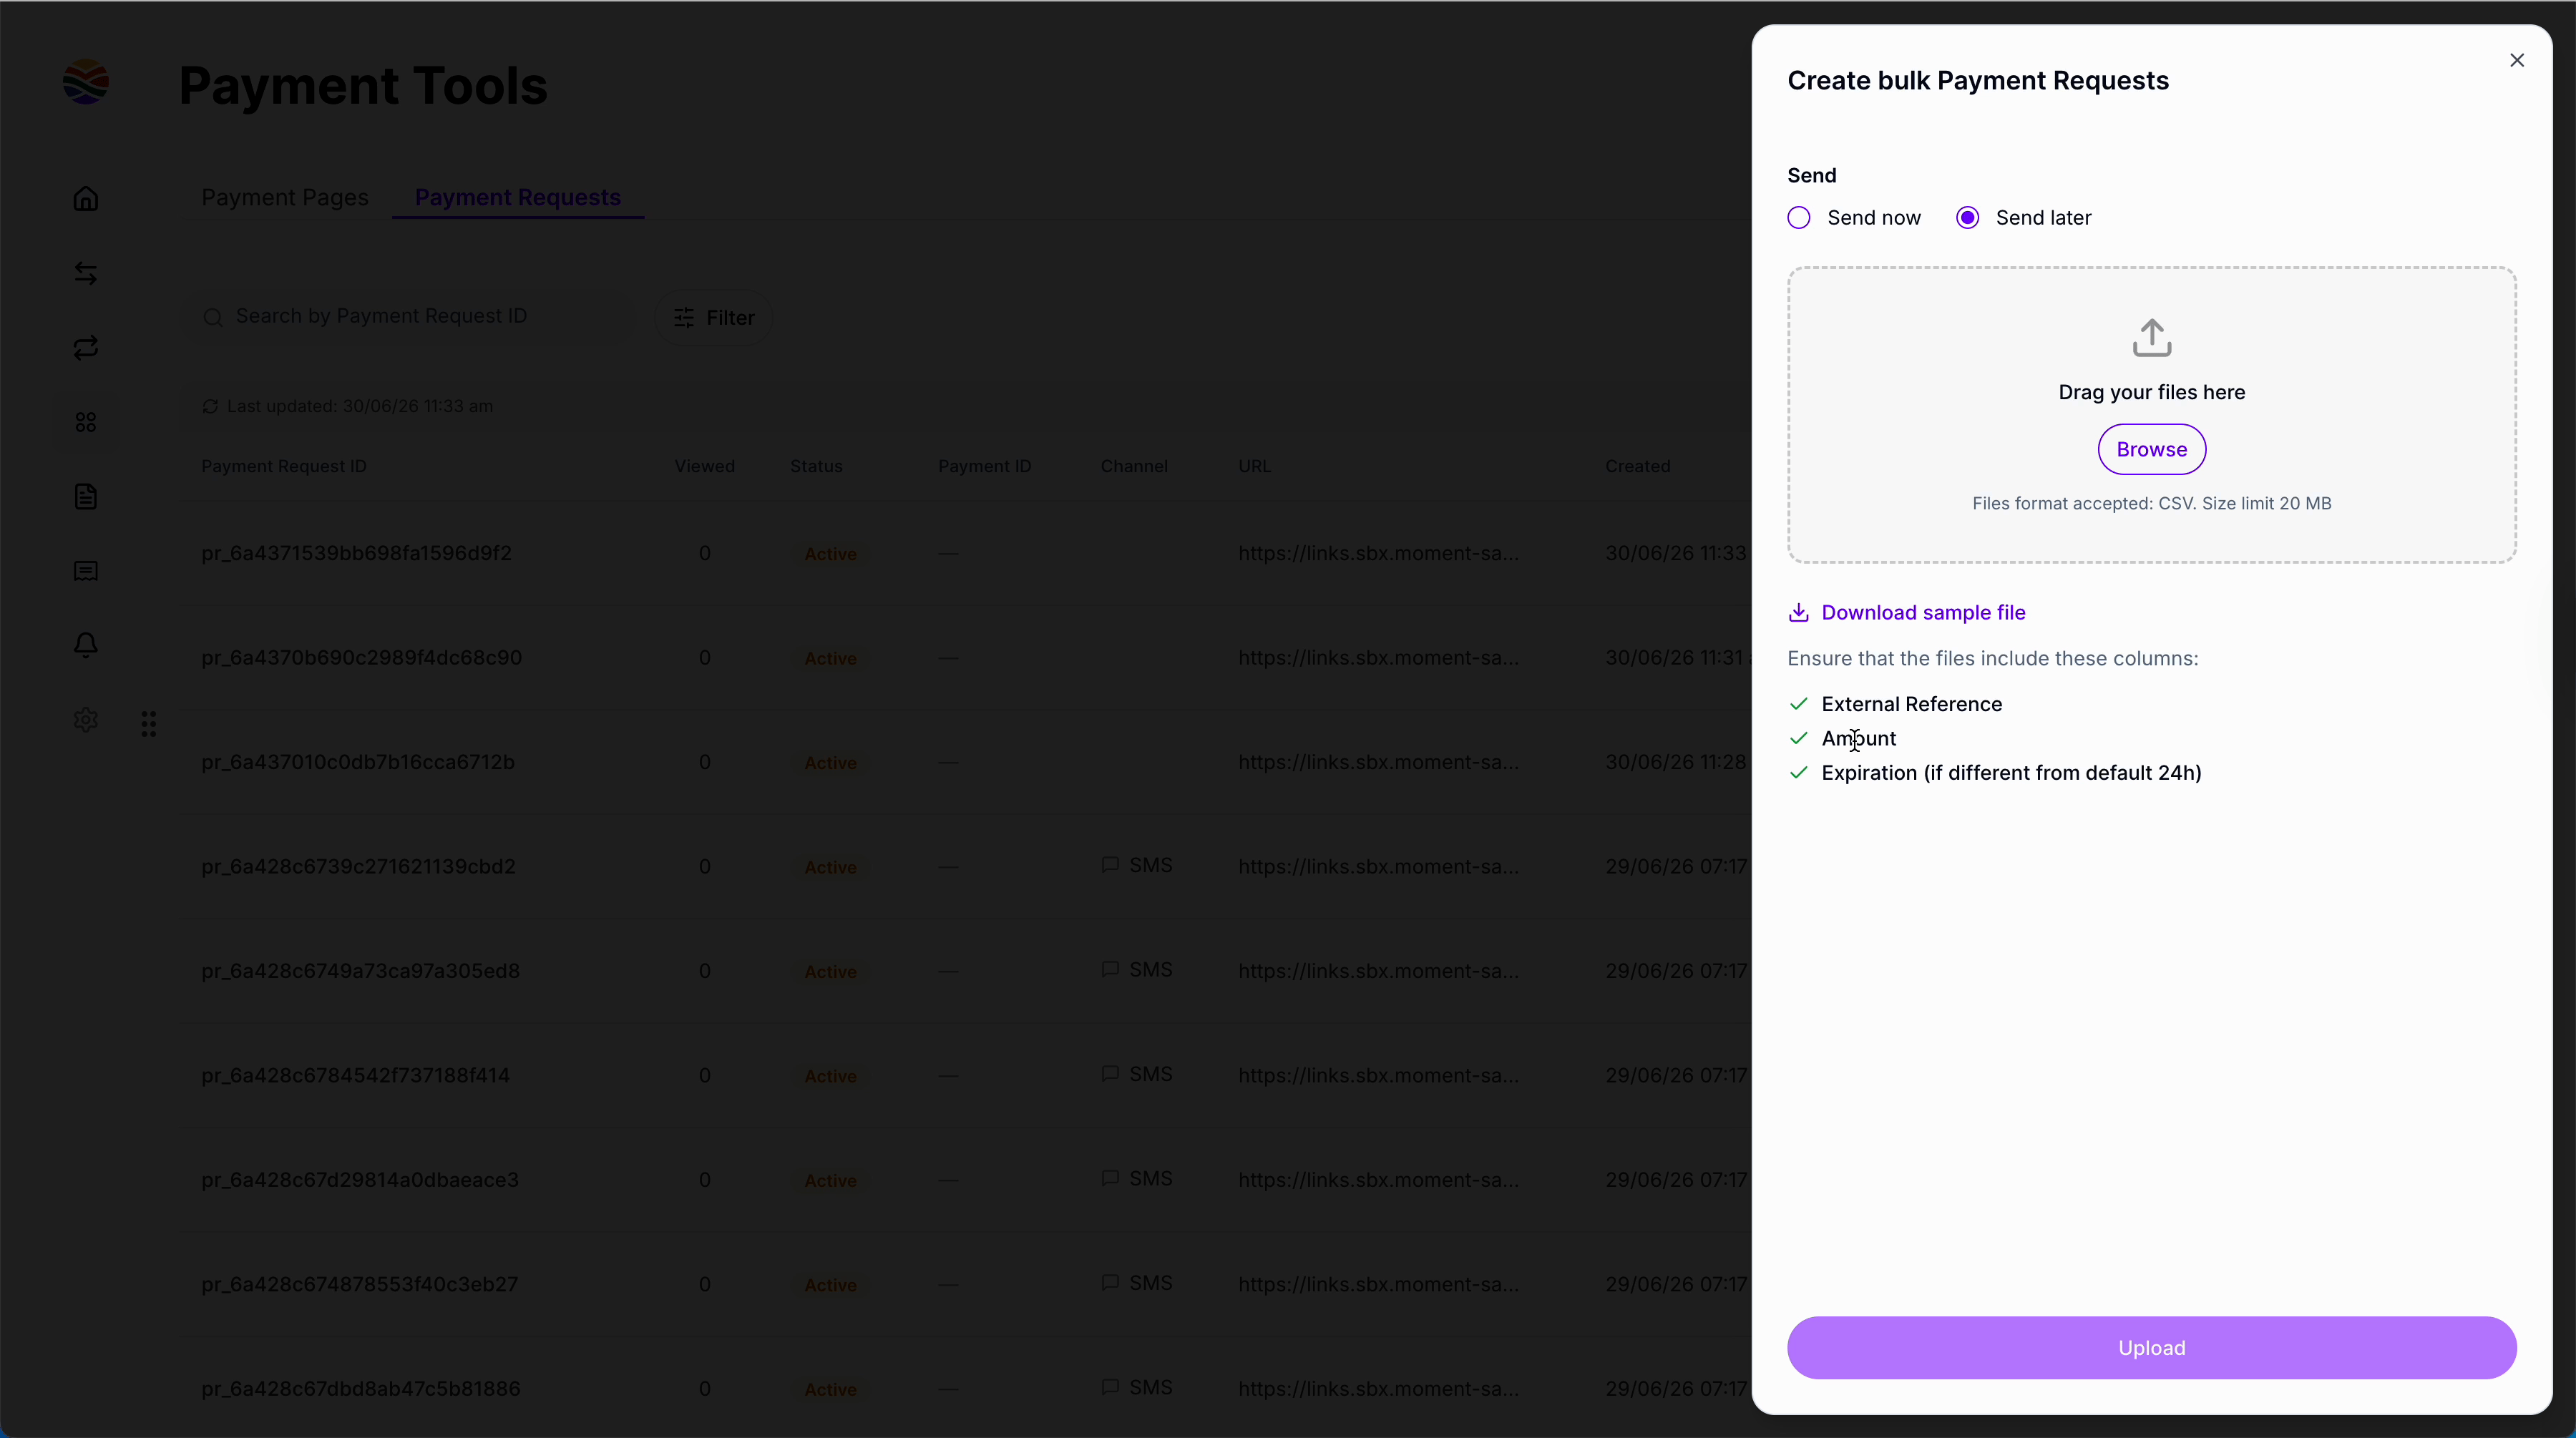This screenshot has width=2576, height=1438.
Task: Click the green check beside External Reference
Action: (x=1798, y=704)
